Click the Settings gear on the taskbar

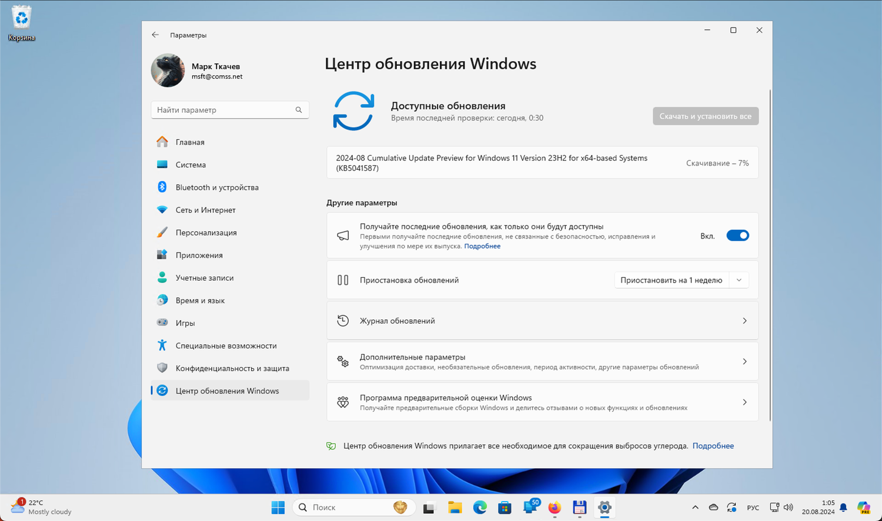[604, 507]
